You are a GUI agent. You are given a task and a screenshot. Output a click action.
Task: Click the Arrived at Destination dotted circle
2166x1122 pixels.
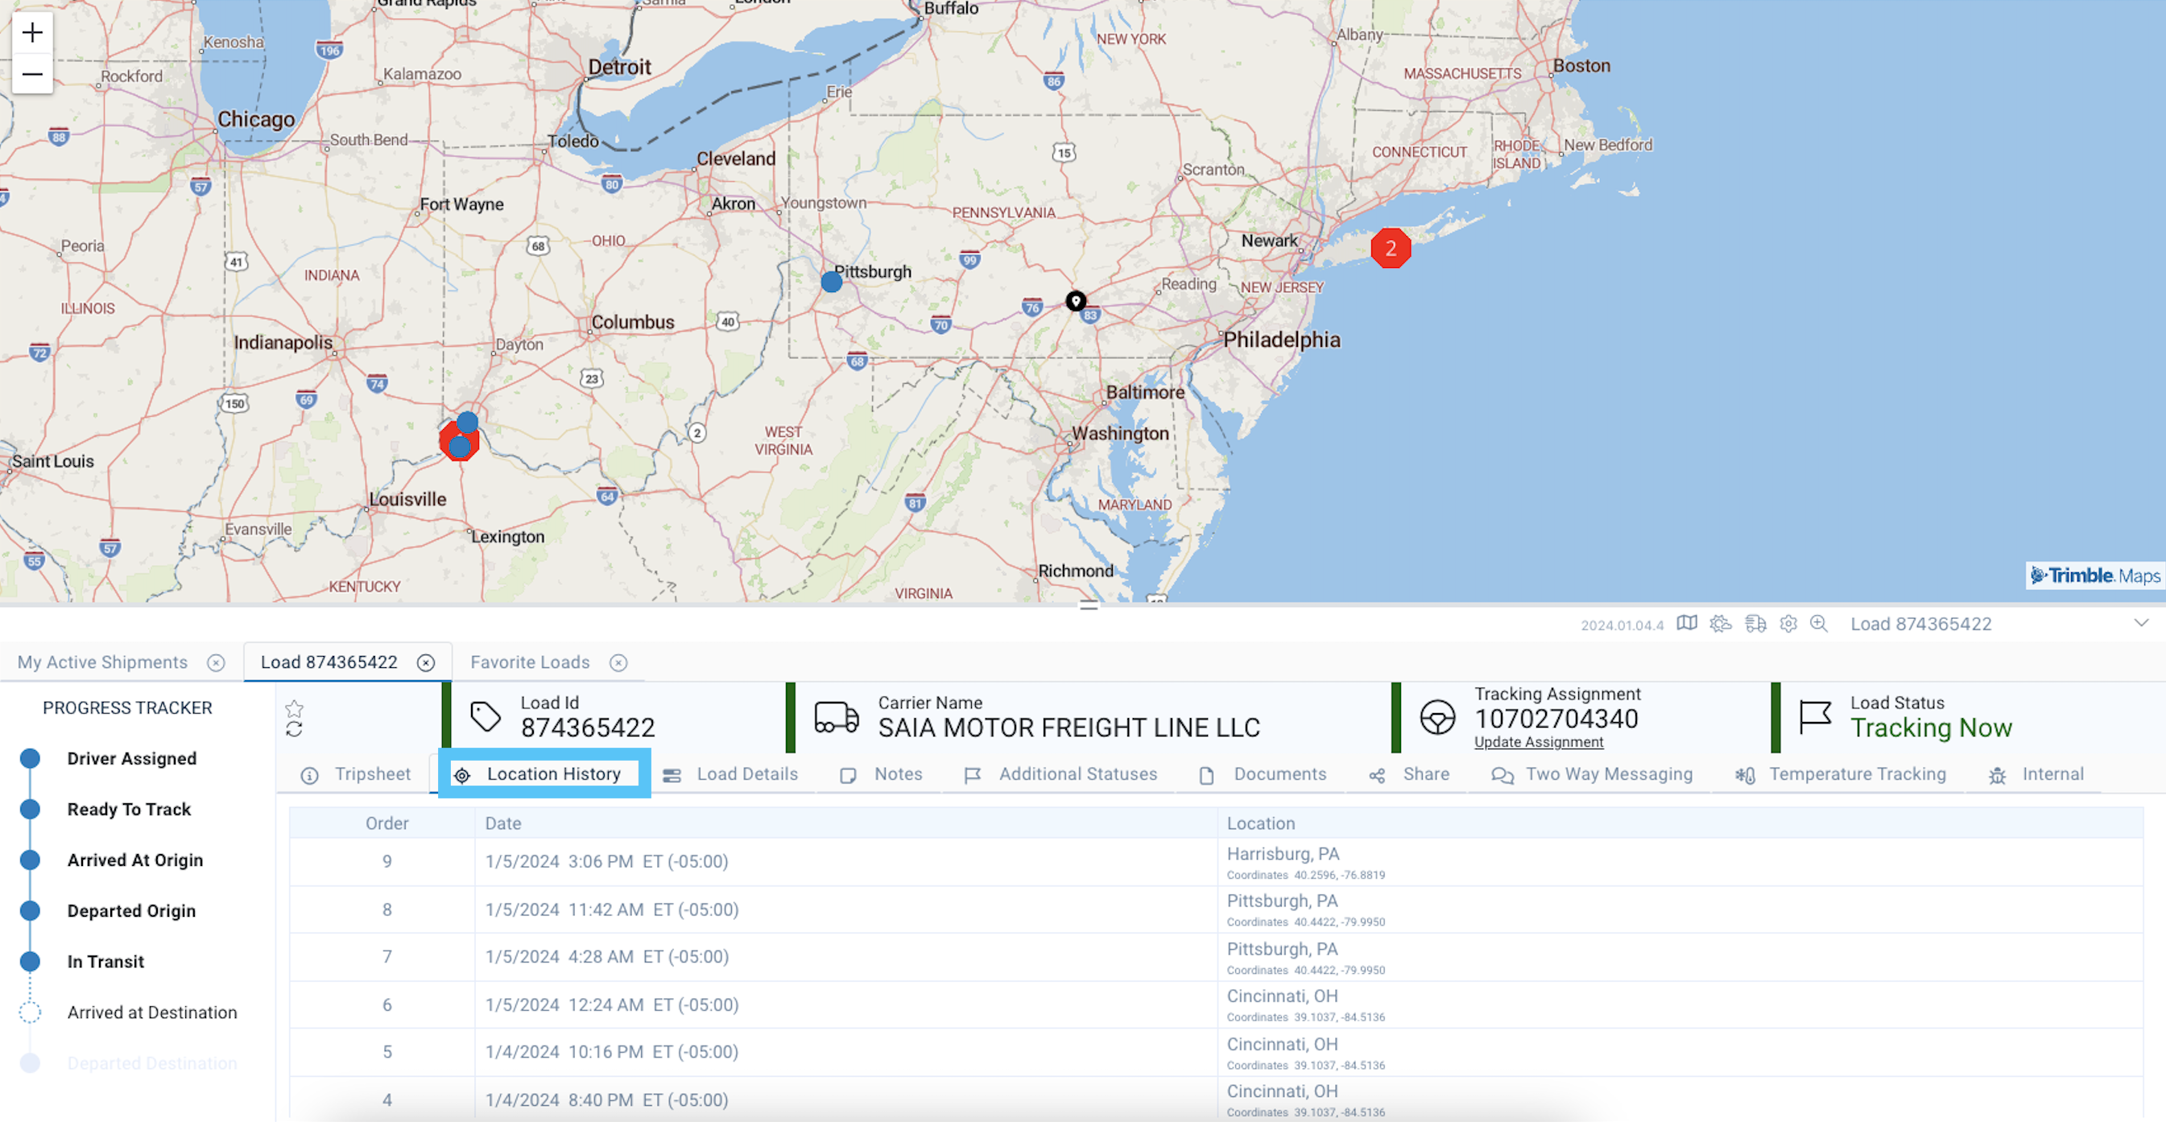(31, 1012)
